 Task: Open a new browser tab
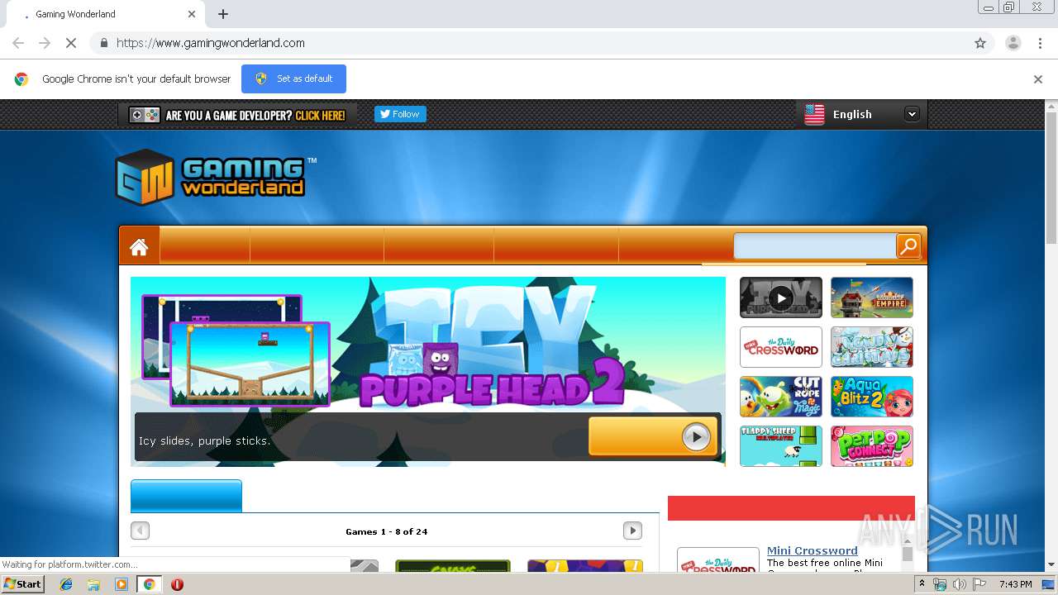tap(223, 14)
